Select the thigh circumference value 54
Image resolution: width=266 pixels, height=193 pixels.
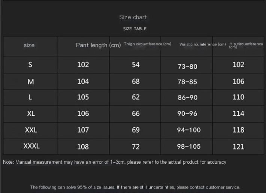tap(136, 65)
